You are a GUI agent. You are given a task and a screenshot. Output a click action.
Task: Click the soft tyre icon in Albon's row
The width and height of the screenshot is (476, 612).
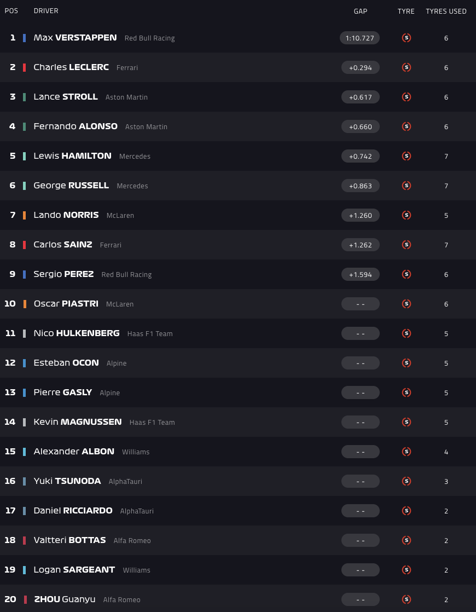click(406, 452)
